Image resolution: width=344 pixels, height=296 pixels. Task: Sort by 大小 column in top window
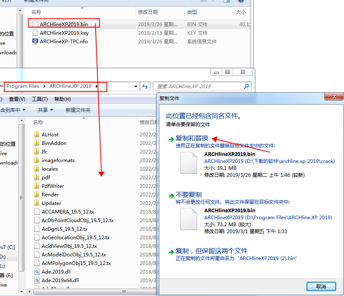pyautogui.click(x=241, y=12)
